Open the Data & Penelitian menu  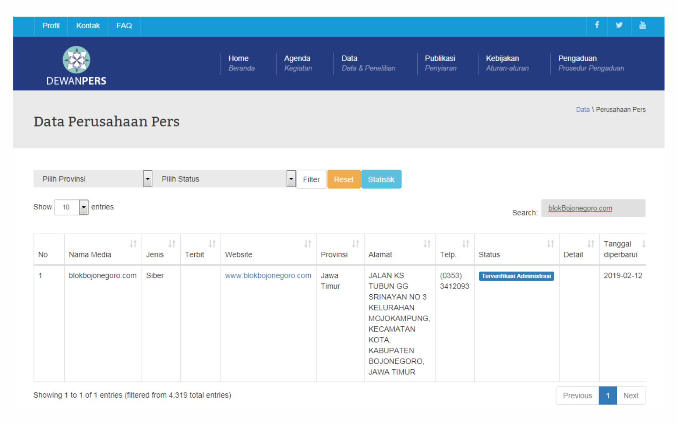(368, 63)
